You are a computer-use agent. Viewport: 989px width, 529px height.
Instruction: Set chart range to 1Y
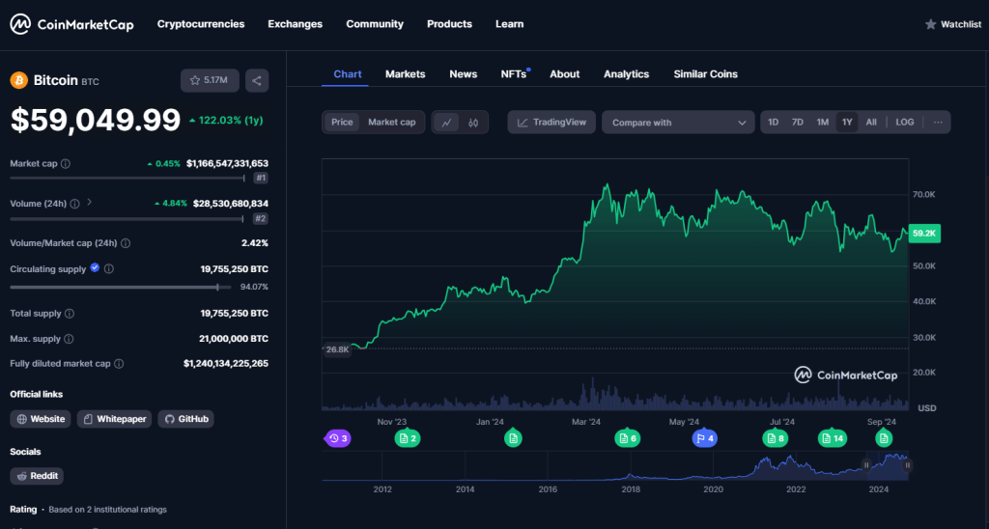[x=846, y=123]
